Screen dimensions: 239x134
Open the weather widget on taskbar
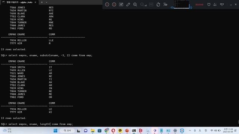(x=7, y=131)
